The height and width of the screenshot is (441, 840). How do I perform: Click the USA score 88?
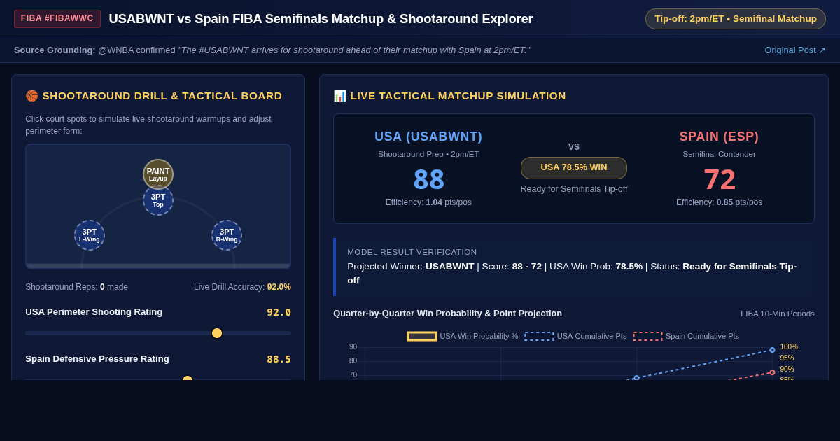[x=428, y=180]
